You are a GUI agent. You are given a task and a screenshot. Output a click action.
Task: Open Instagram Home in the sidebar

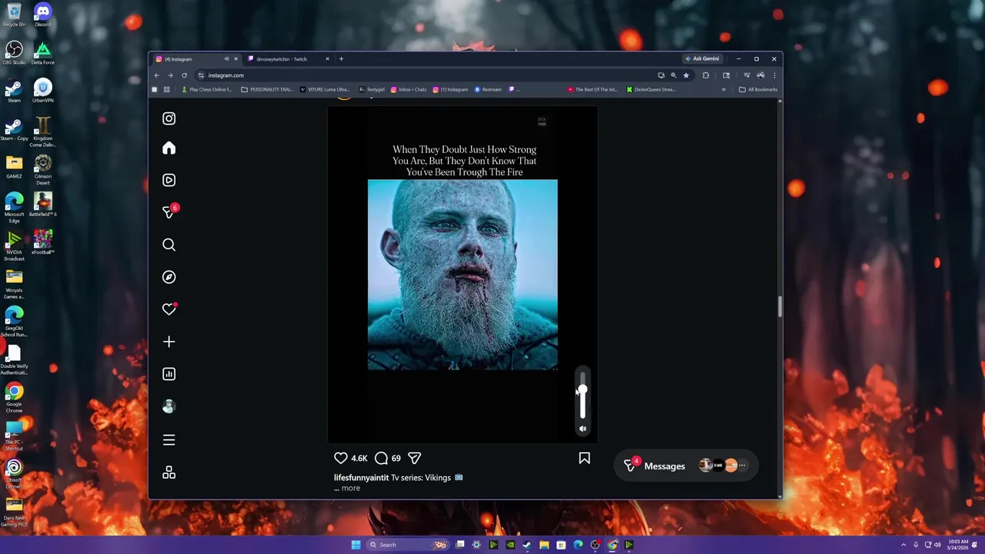(169, 149)
